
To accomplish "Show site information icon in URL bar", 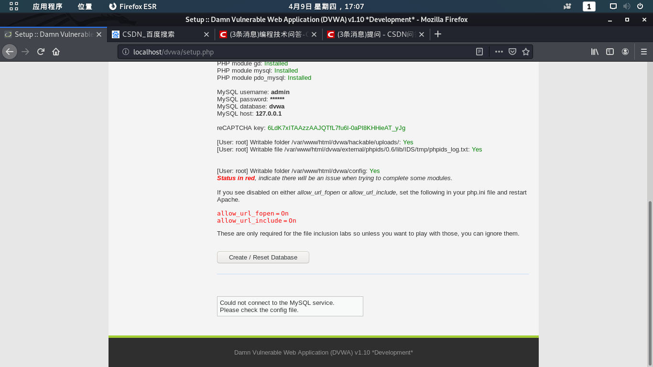I will 125,52.
